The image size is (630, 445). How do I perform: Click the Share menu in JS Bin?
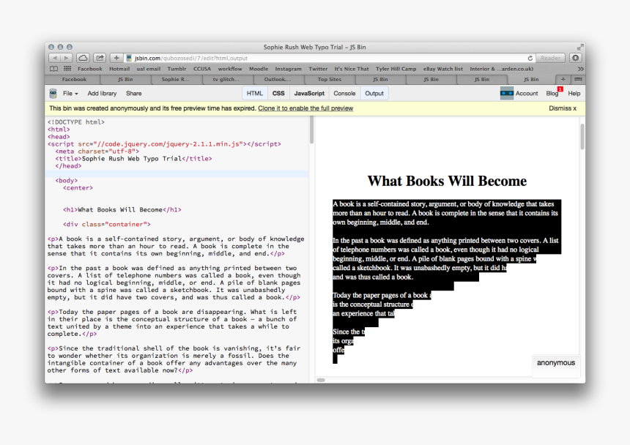point(134,94)
